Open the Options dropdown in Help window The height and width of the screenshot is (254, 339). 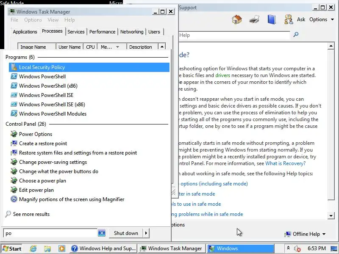click(322, 19)
